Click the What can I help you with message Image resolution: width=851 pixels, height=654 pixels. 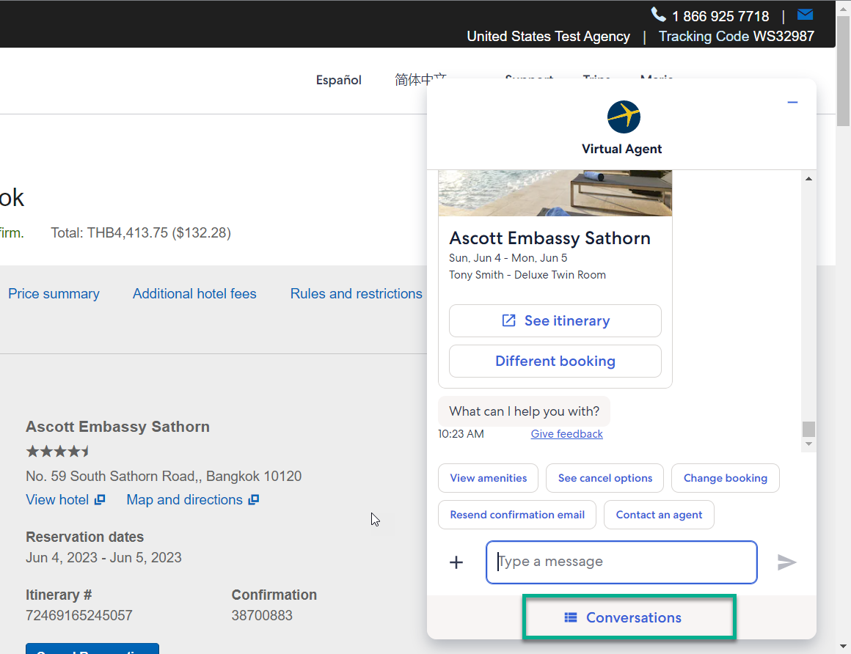pyautogui.click(x=524, y=411)
